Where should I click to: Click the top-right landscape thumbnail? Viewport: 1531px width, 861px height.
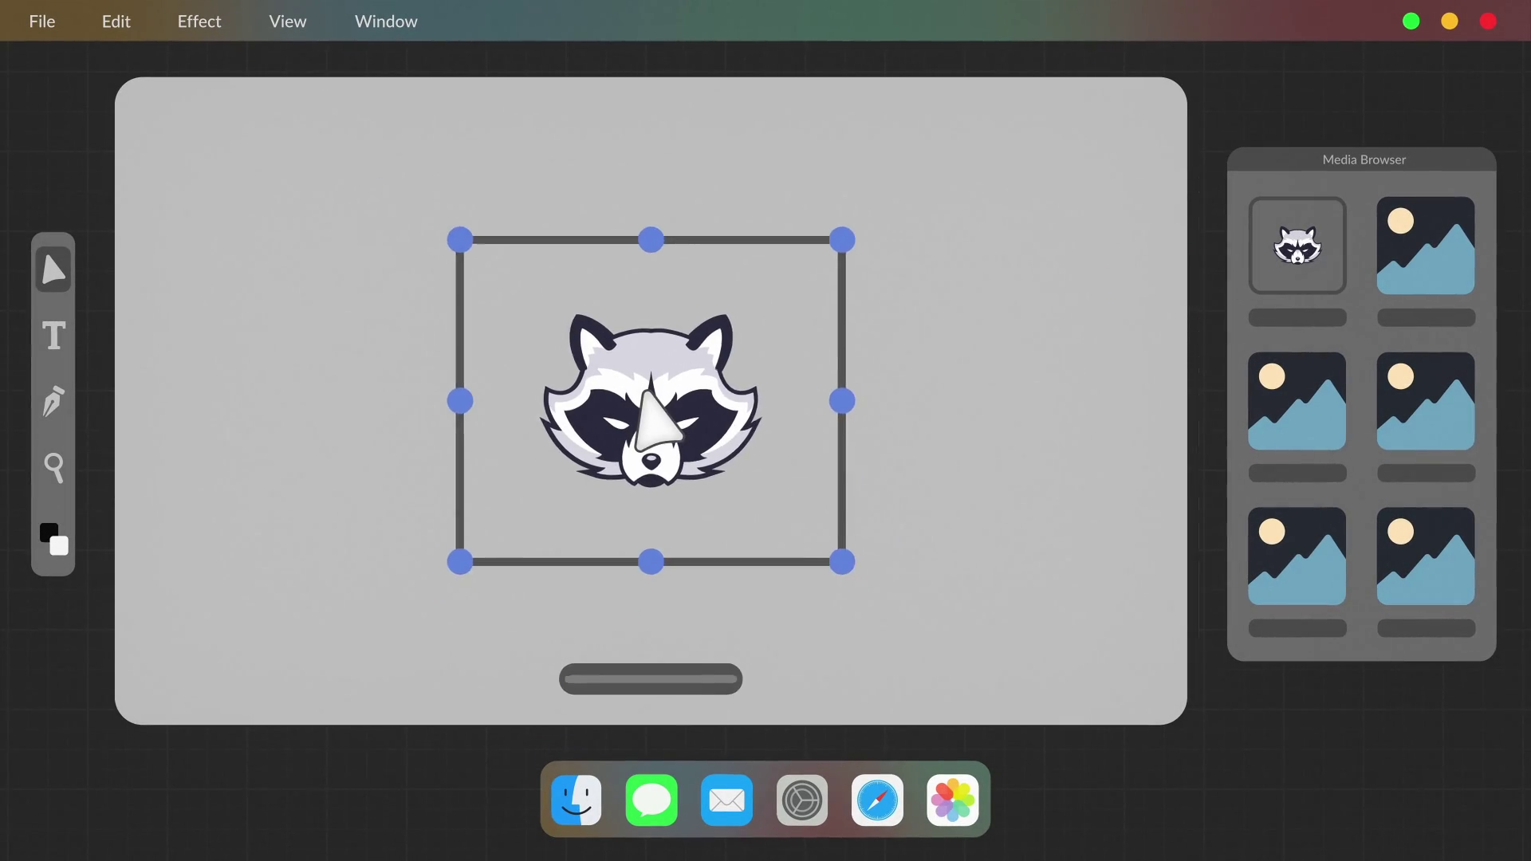pyautogui.click(x=1426, y=246)
